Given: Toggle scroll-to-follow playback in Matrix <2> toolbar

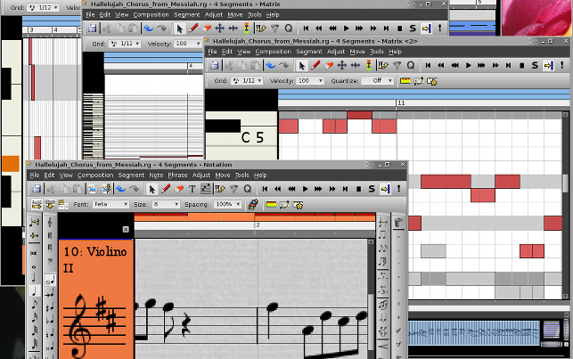Looking at the screenshot, I should click(548, 65).
